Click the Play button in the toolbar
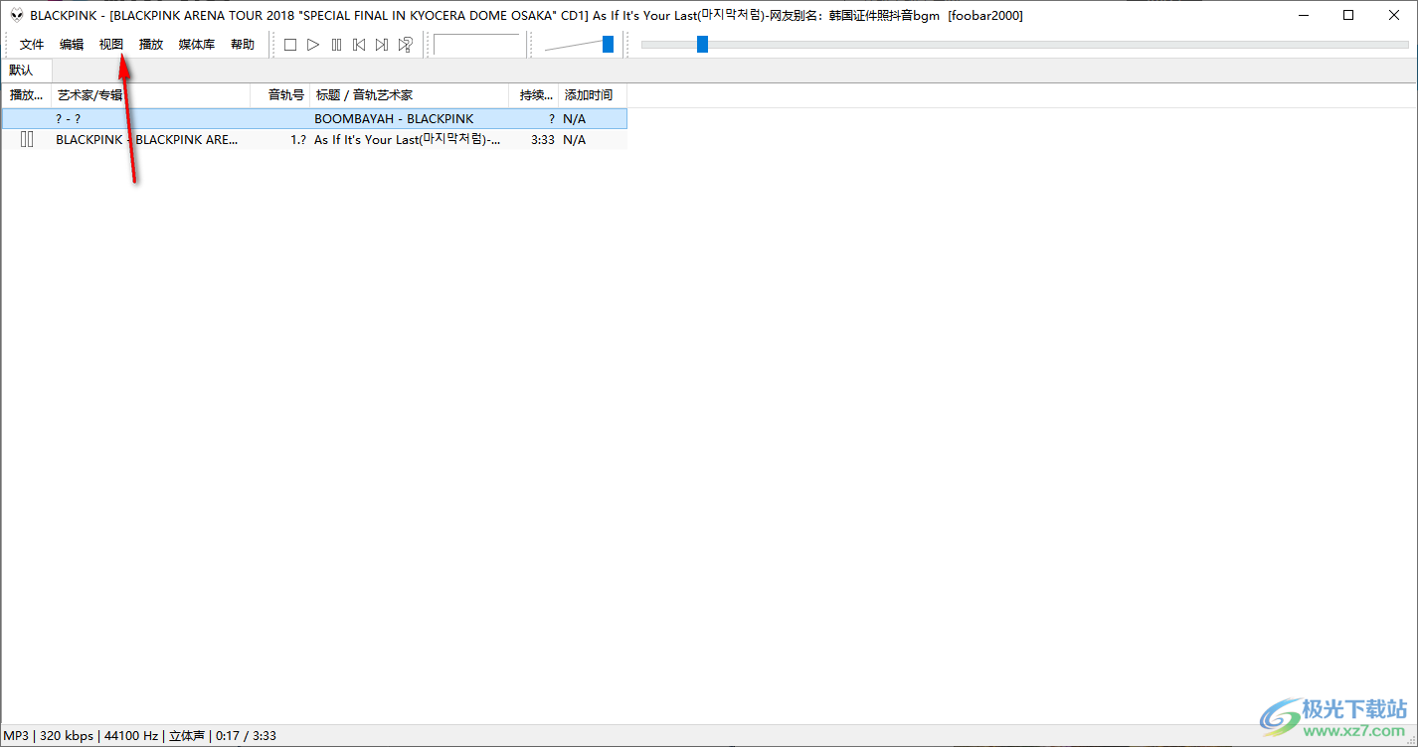The width and height of the screenshot is (1418, 747). [x=313, y=45]
